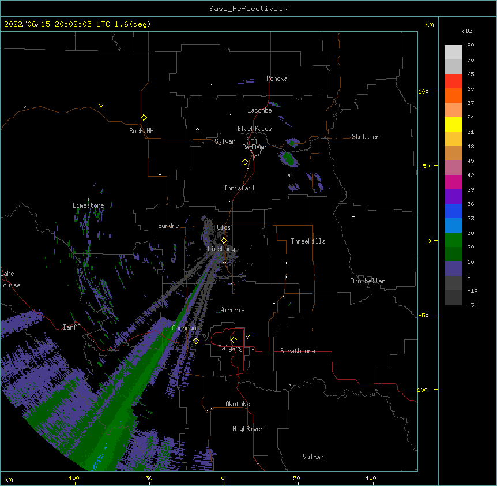Click the caret marker below Innisfail

pyautogui.click(x=231, y=201)
